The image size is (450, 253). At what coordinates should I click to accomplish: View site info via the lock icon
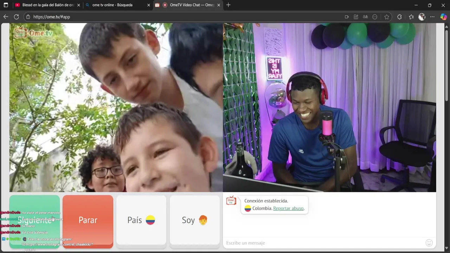28,17
